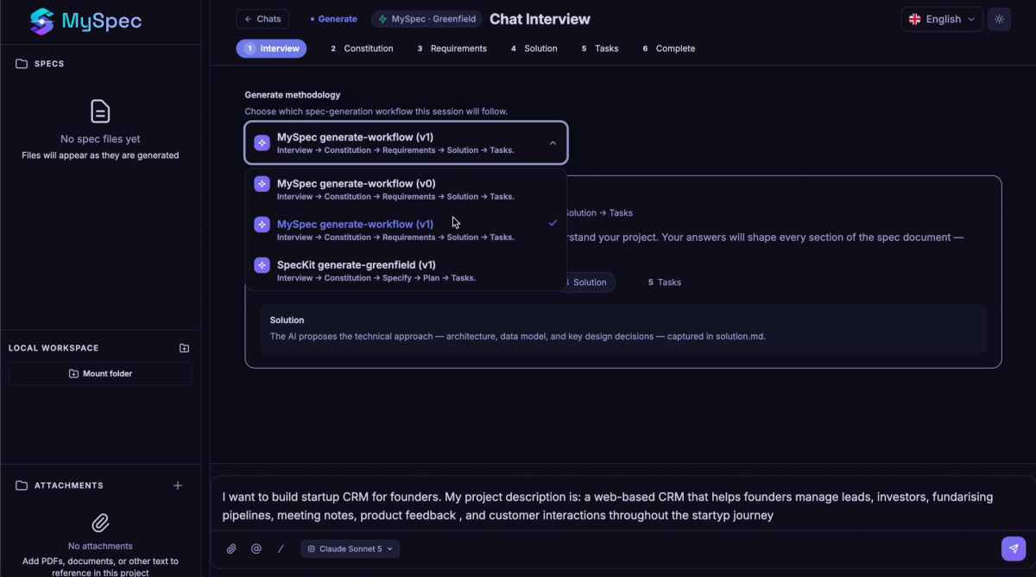Click the 'No attachments' text

[x=100, y=546]
